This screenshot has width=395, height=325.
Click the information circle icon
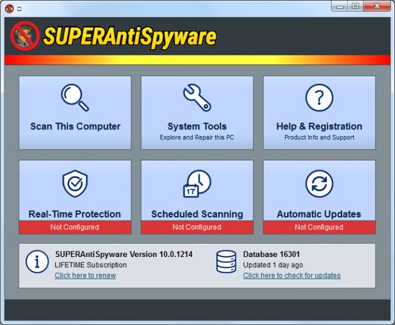click(x=37, y=262)
